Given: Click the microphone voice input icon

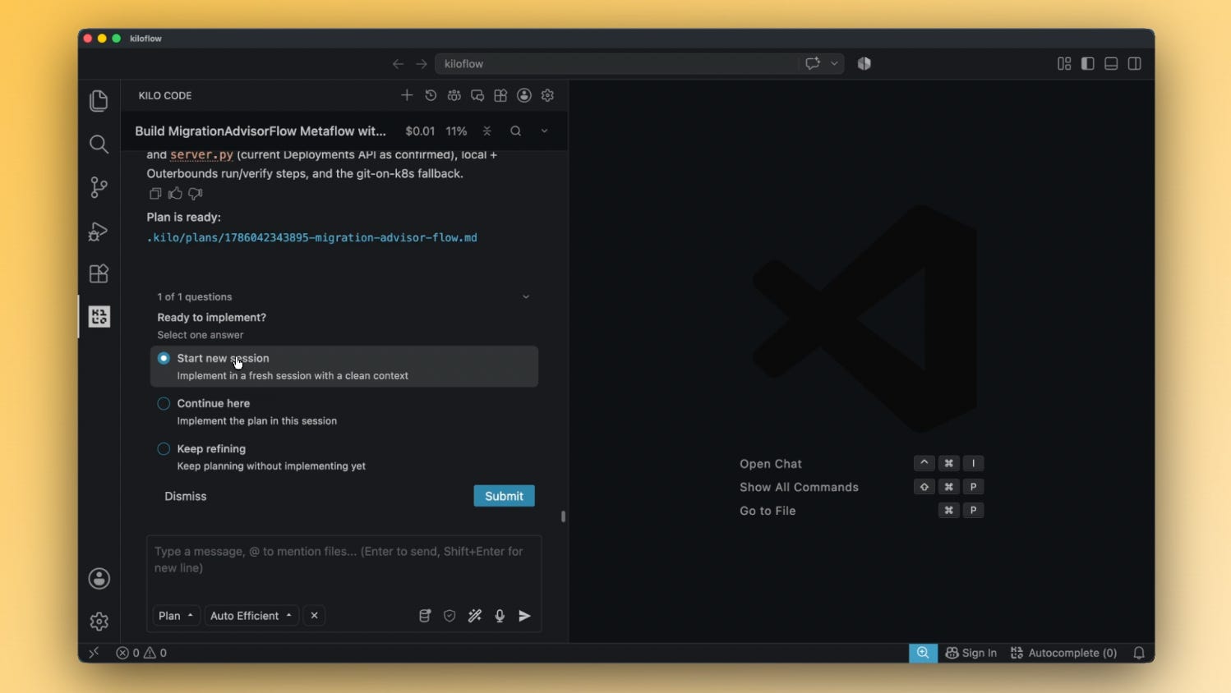Looking at the screenshot, I should point(500,616).
